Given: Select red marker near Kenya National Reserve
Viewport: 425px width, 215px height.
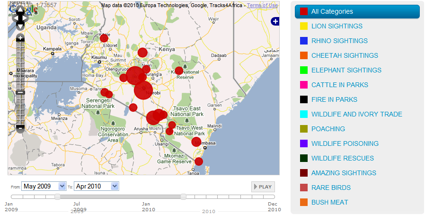Looking at the screenshot, I should coord(179,71).
